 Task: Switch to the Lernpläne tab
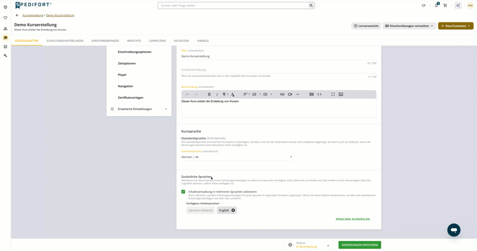[x=157, y=40]
